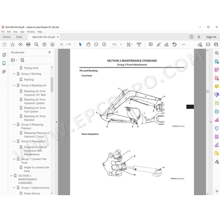This screenshot has width=220, height=220.
Task: Switch to the Home tab
Action: coord(7,37)
